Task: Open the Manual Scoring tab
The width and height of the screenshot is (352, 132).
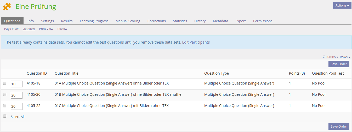Action: pos(128,21)
